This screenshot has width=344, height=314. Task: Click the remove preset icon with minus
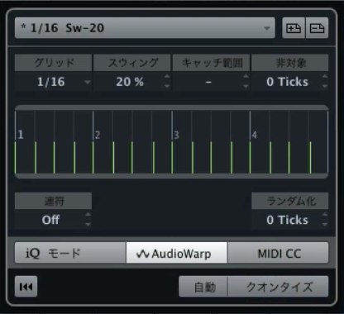317,28
